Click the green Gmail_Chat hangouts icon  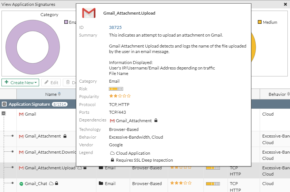21,184
